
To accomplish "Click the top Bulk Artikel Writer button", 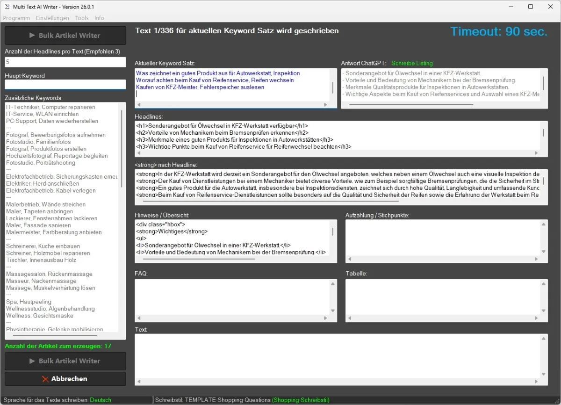I will tap(65, 36).
